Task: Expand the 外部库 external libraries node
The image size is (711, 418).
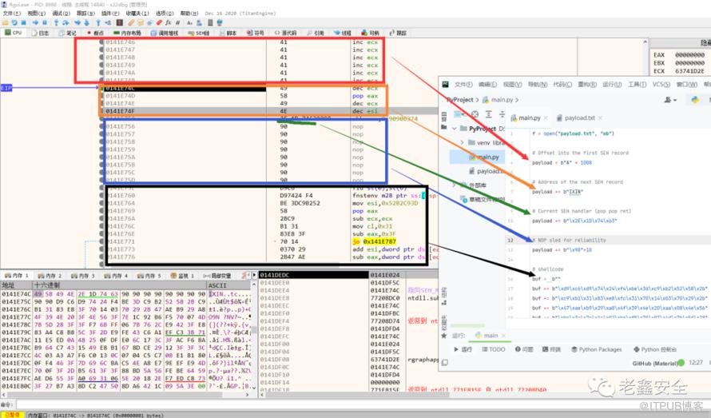Action: [x=455, y=185]
